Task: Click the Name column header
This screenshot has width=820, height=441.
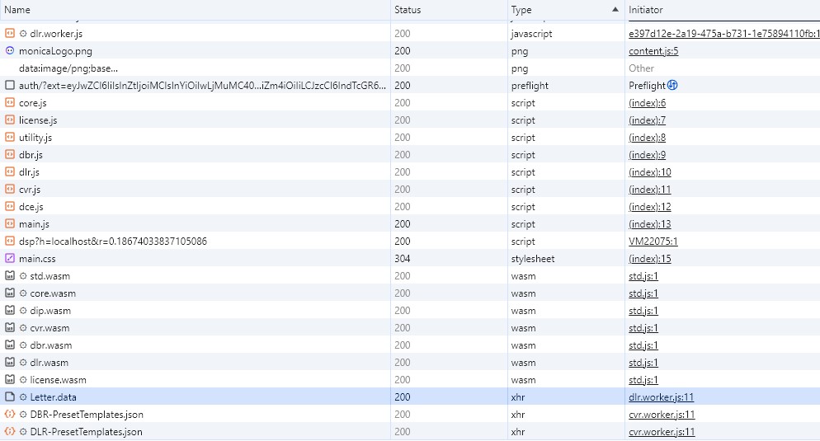Action: point(18,10)
